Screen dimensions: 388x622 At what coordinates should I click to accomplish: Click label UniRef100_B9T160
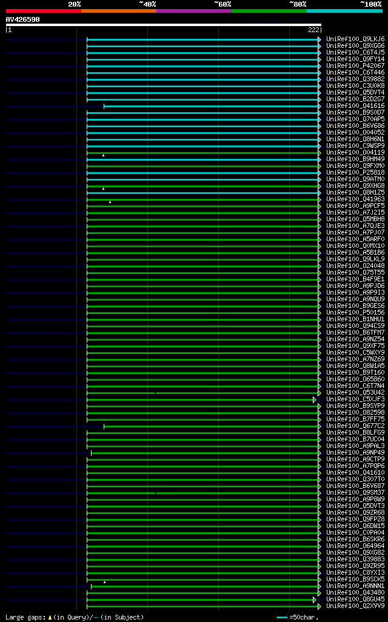355,372
